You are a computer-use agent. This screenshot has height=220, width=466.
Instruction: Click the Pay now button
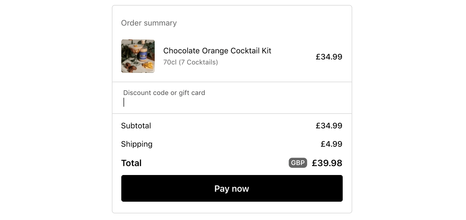(x=231, y=188)
